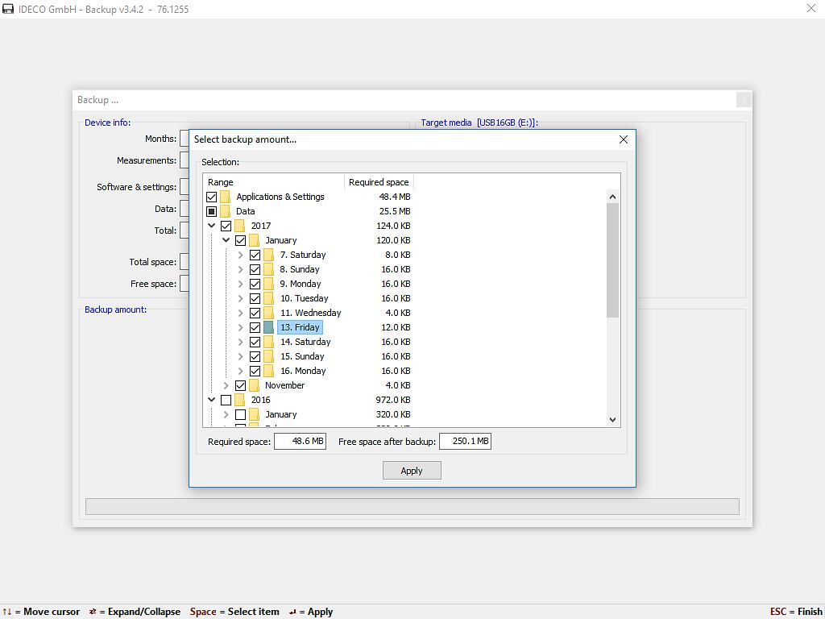Screen dimensions: 825x619
Task: Click the scroll down arrow in selection list
Action: tap(612, 419)
